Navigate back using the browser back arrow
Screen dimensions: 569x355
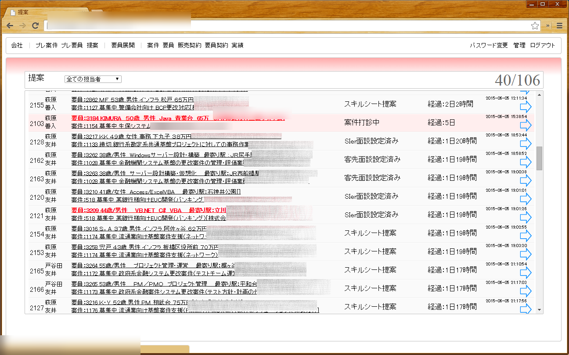click(9, 25)
